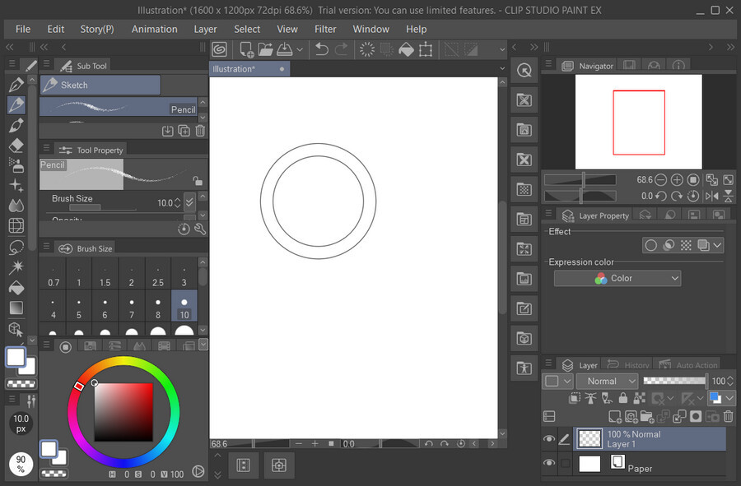Select the Eraser tool
741x486 pixels.
(x=16, y=146)
